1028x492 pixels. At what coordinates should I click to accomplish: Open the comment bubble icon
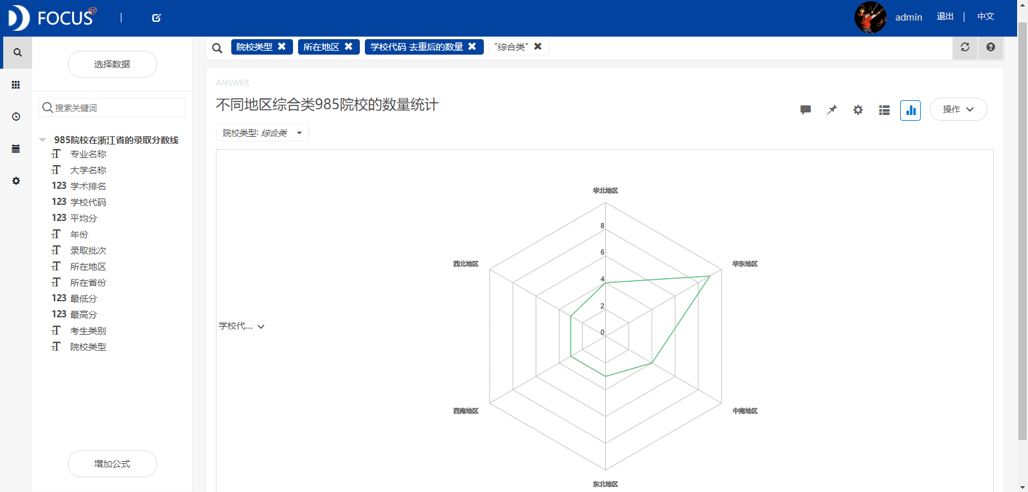click(806, 110)
